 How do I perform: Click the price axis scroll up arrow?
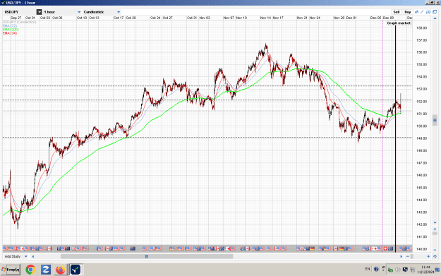coord(435,18)
